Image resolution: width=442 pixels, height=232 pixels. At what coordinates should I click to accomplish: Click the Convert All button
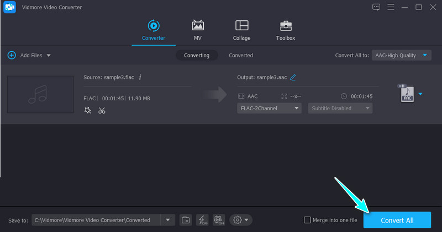pos(397,220)
